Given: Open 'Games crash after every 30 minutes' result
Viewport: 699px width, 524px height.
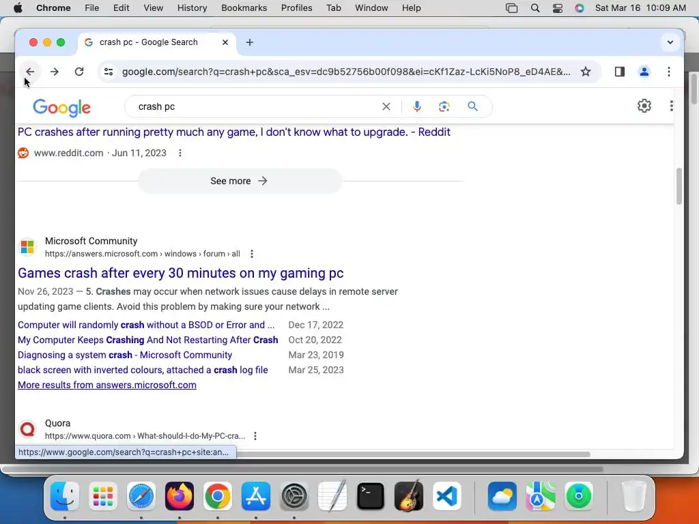Looking at the screenshot, I should 180,273.
